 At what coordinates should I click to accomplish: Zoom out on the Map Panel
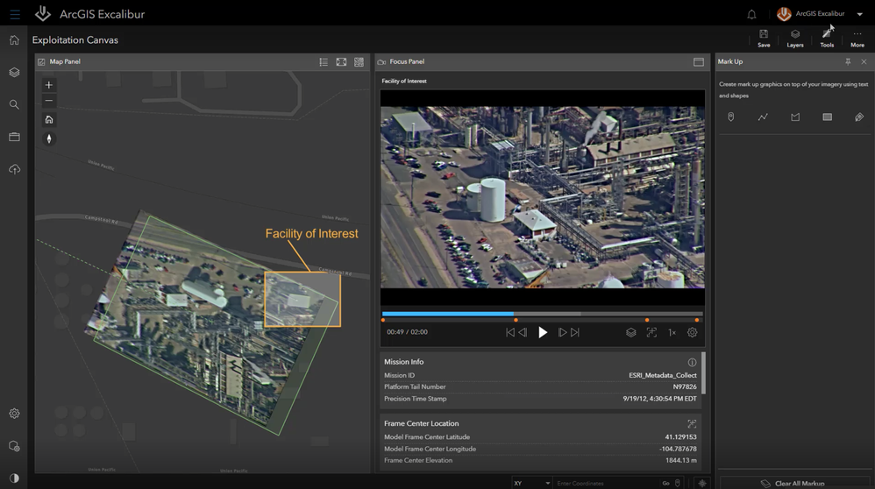point(49,101)
